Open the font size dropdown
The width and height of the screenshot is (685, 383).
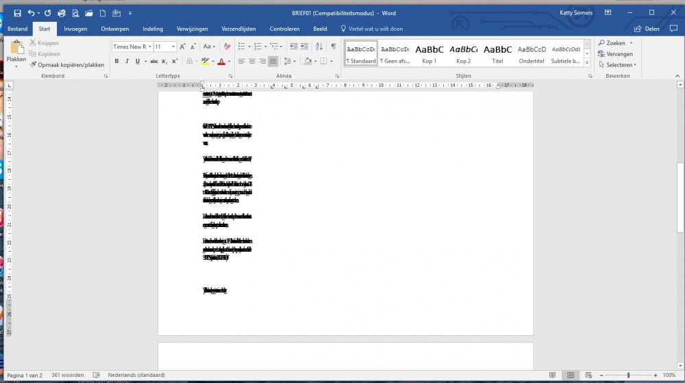pyautogui.click(x=173, y=47)
